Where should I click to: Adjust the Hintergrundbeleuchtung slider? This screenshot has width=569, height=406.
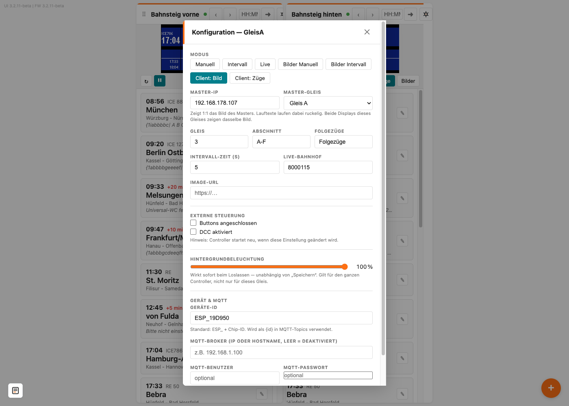[269, 267]
